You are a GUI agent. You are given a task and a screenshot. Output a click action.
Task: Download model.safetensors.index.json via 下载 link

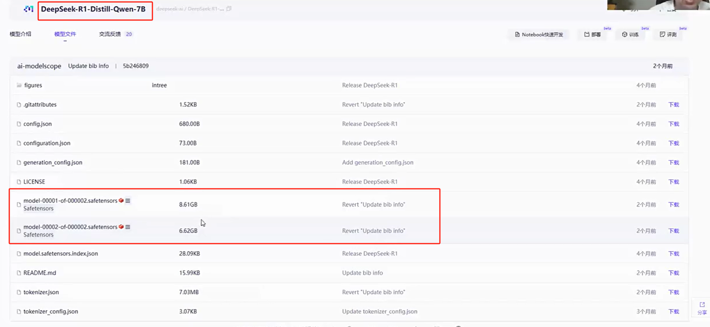click(x=674, y=254)
